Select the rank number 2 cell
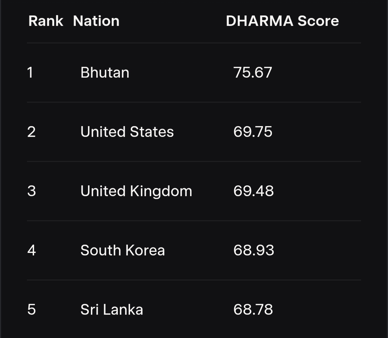 (31, 132)
